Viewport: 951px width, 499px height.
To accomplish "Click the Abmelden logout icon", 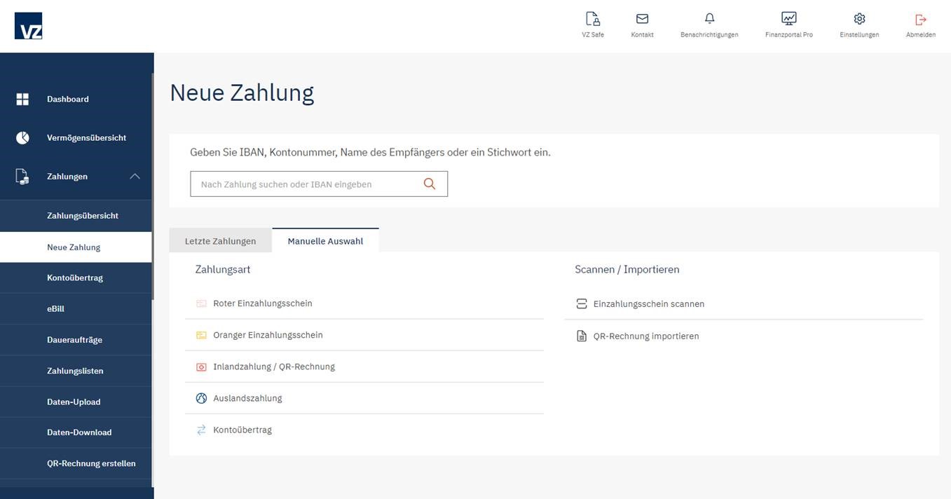I will (921, 19).
